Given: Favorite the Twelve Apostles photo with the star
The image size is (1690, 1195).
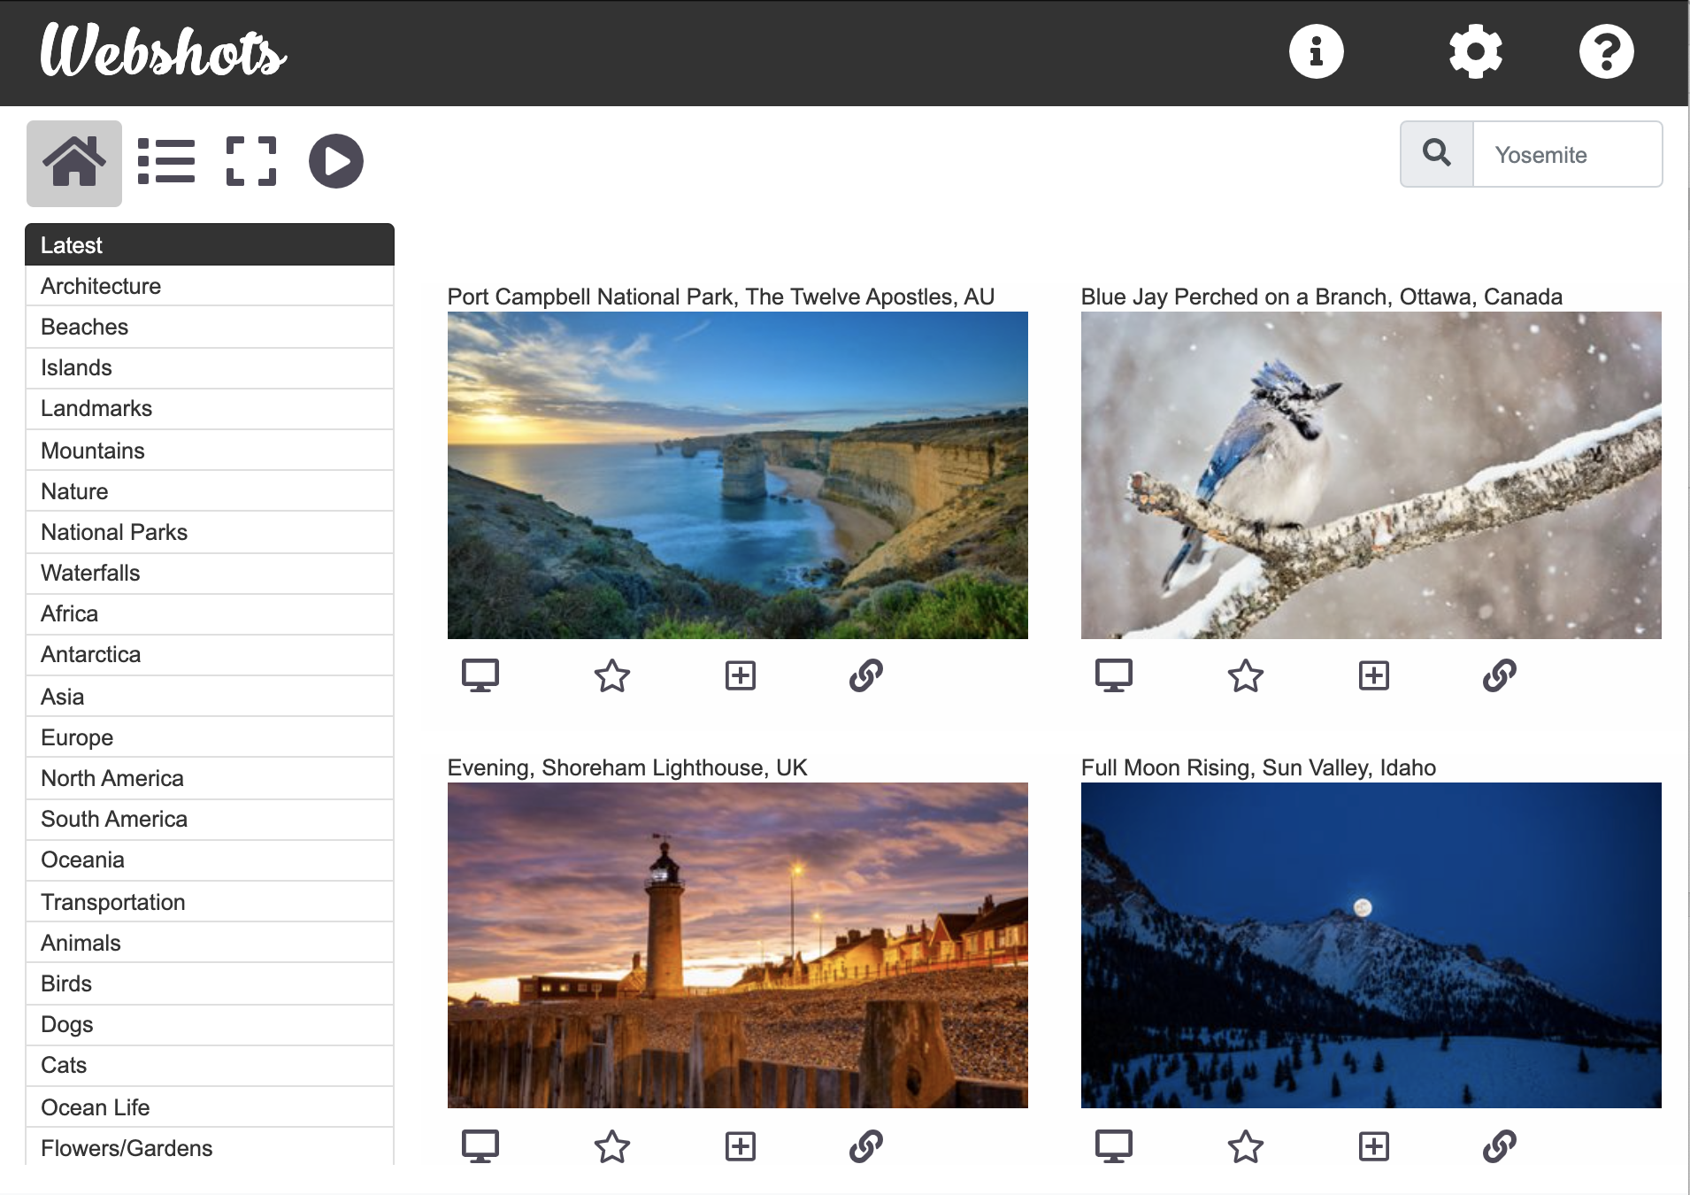Looking at the screenshot, I should click(611, 676).
